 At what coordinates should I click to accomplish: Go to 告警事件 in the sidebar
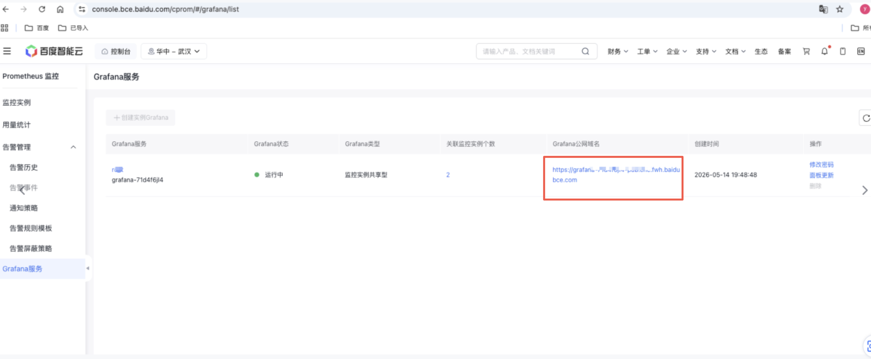(x=24, y=188)
